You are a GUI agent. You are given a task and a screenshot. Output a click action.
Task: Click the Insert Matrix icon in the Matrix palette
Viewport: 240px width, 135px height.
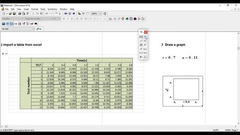pos(141,37)
